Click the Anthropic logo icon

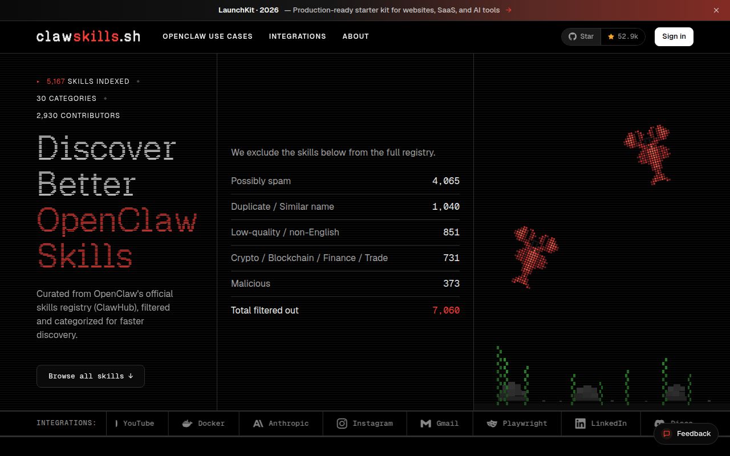coord(258,424)
